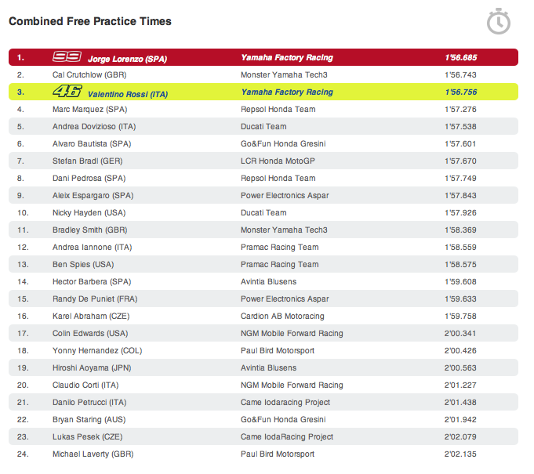Click Go&Fun Honda Gresini for Alvaro Bautista
This screenshot has height=474, width=534.
click(283, 143)
